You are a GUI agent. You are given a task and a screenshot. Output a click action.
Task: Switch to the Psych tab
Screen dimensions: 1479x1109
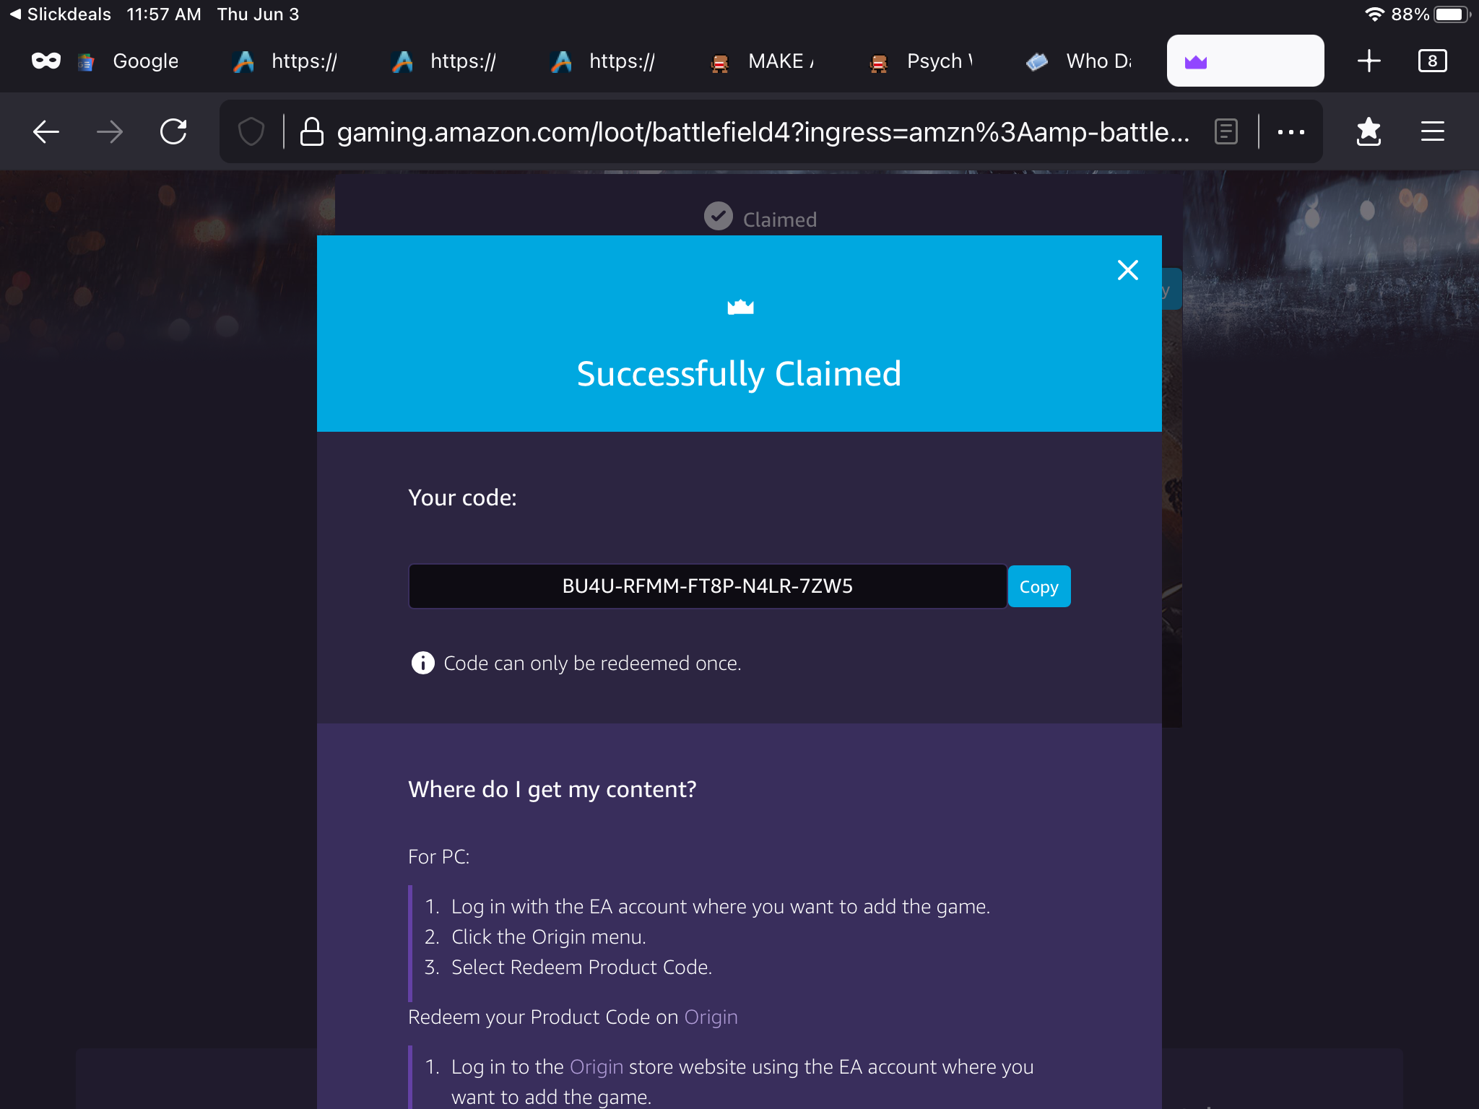921,61
